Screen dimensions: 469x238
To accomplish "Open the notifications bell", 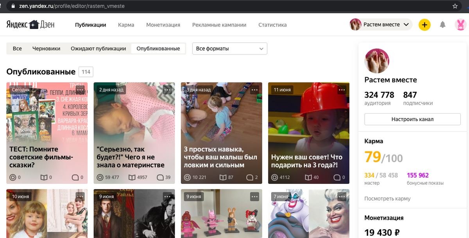I will tap(442, 25).
